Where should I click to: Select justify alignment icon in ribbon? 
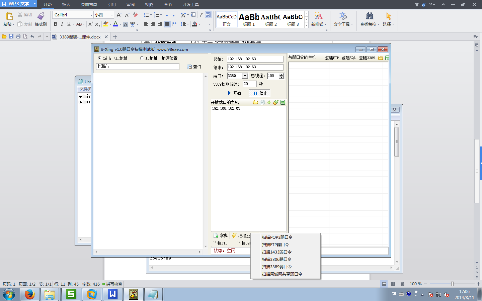[167, 24]
